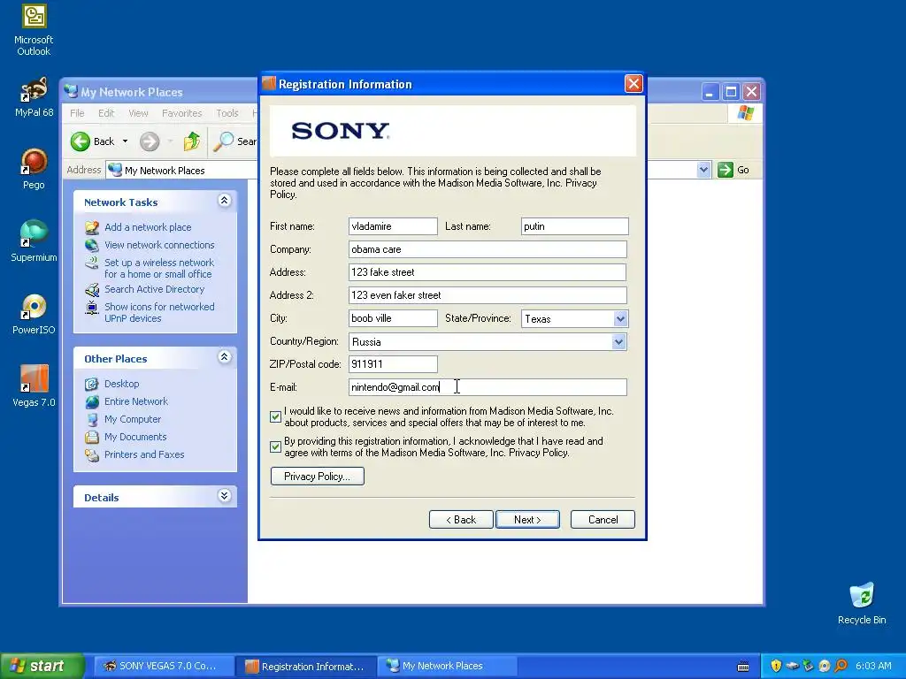The height and width of the screenshot is (679, 906).
Task: Close the Registration Information dialog
Action: coord(633,84)
